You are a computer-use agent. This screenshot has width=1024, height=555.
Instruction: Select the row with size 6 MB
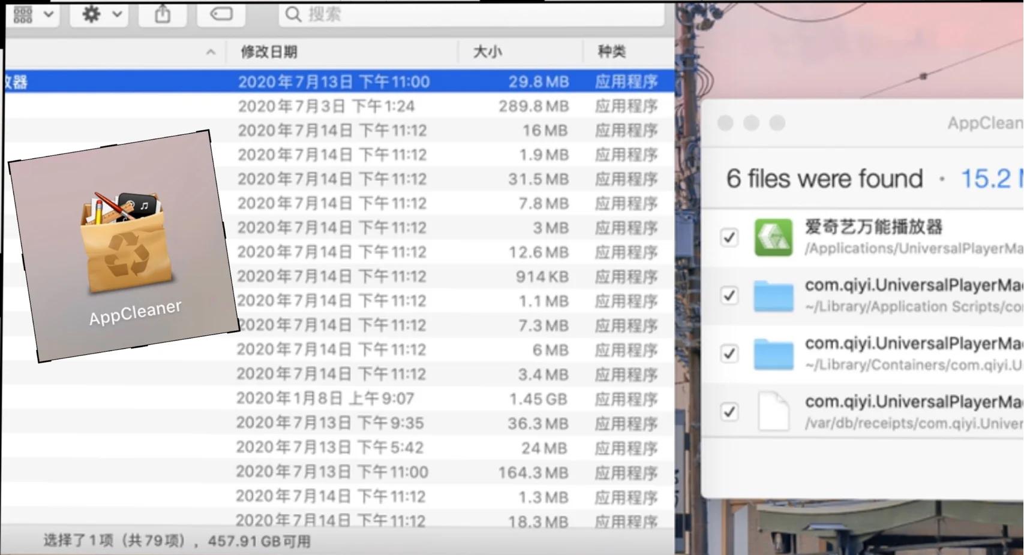(339, 350)
